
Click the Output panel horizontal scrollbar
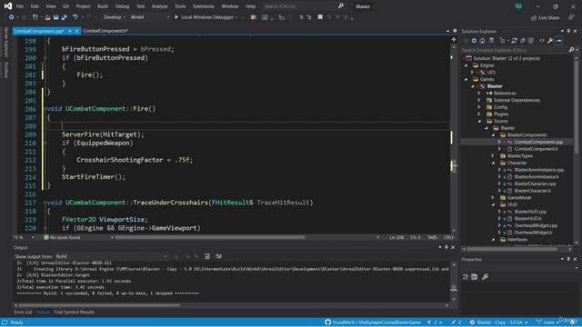click(x=99, y=305)
